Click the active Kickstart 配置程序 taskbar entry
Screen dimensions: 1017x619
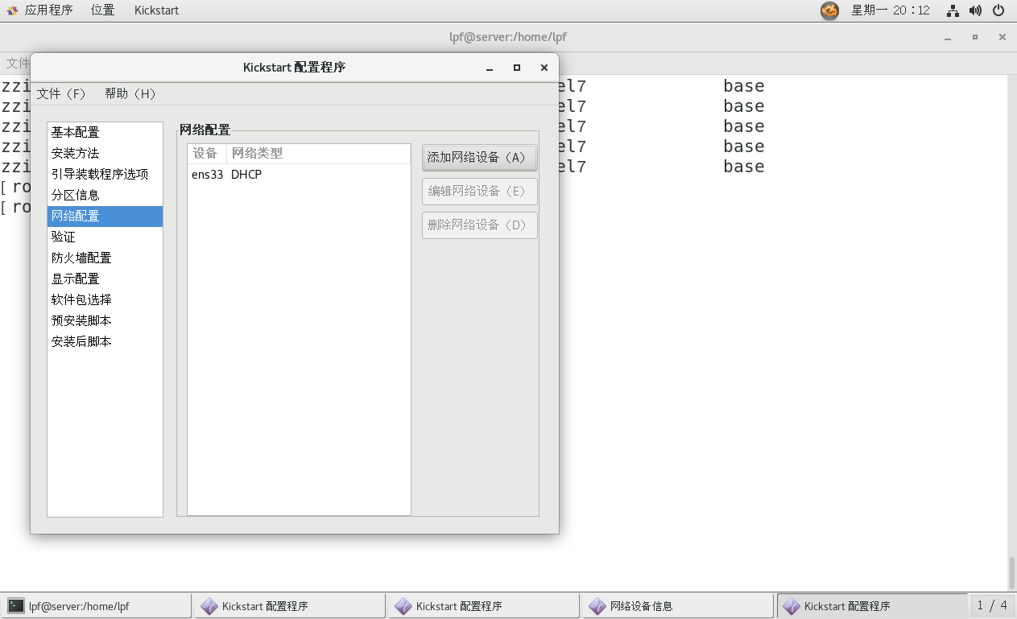[x=872, y=606]
